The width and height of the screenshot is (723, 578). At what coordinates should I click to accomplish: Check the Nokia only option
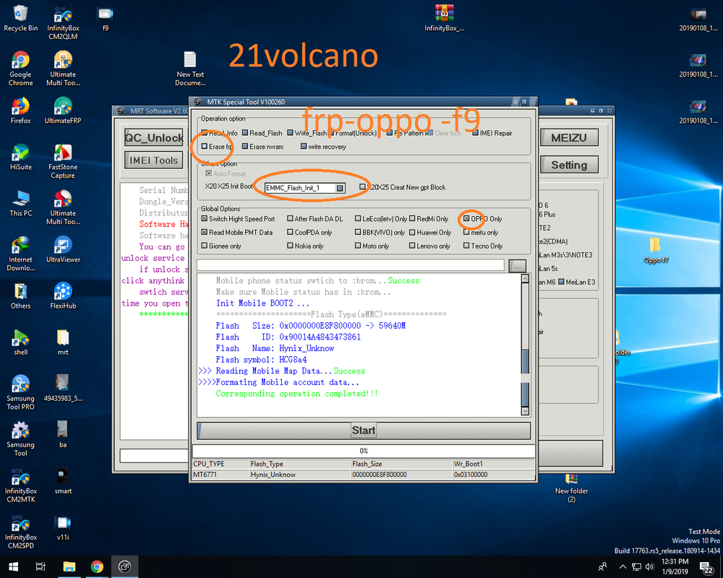pyautogui.click(x=290, y=246)
